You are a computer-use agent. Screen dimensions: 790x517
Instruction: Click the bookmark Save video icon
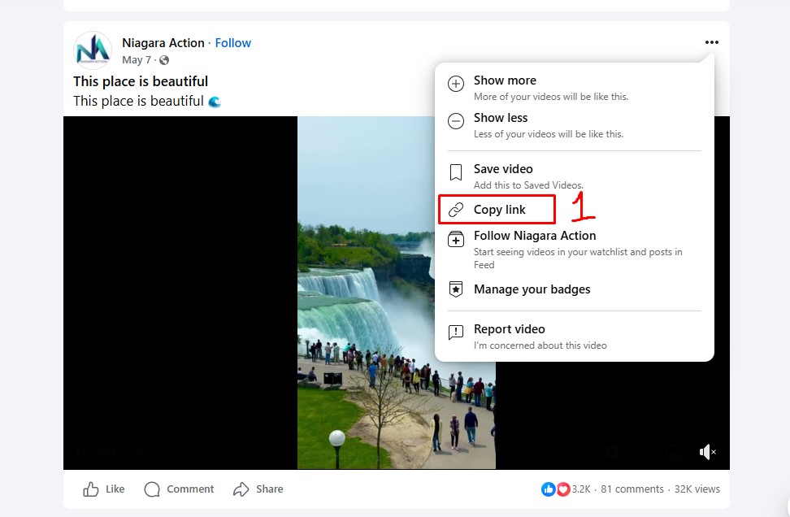point(456,172)
